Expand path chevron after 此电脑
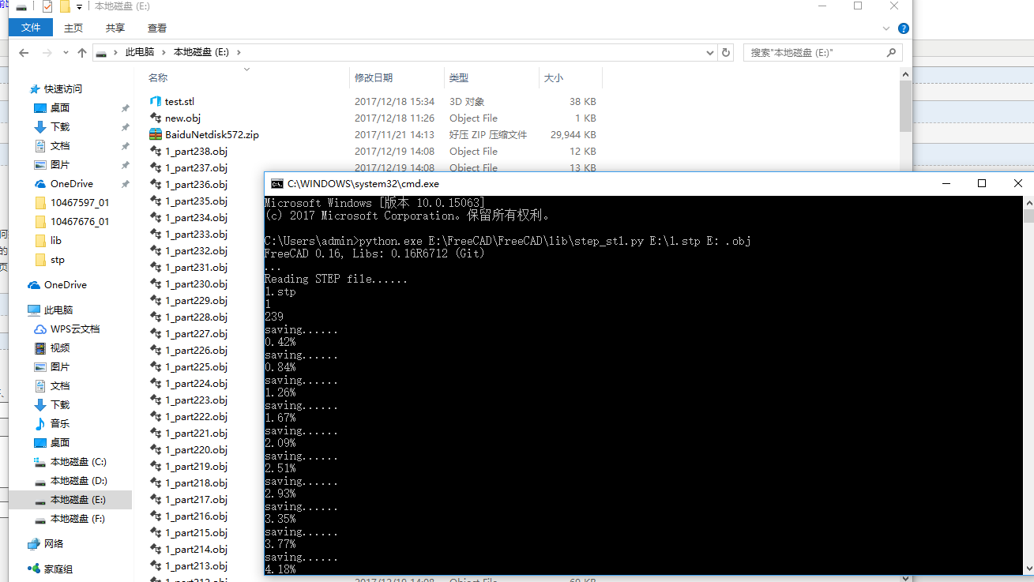Viewport: 1034px width, 582px height. [x=164, y=52]
